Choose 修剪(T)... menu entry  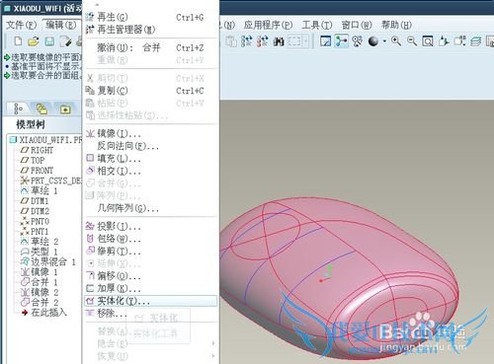coord(150,252)
